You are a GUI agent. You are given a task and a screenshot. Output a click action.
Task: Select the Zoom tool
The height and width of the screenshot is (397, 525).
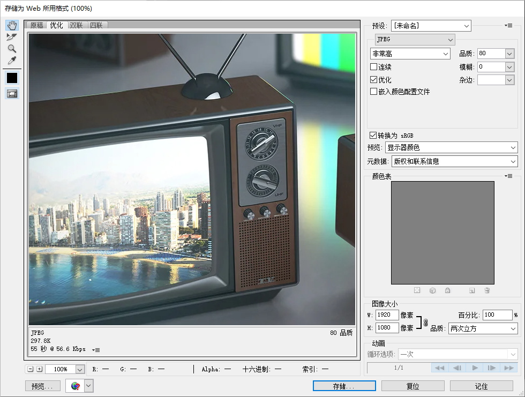[x=12, y=49]
